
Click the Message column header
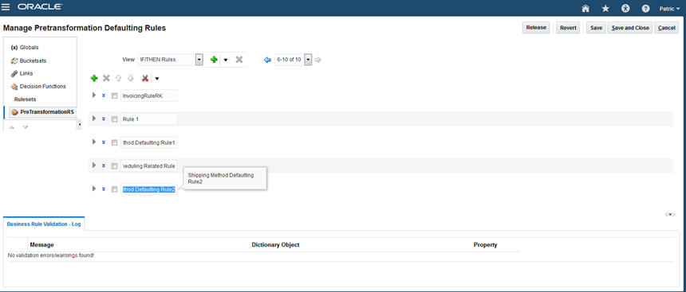click(42, 245)
